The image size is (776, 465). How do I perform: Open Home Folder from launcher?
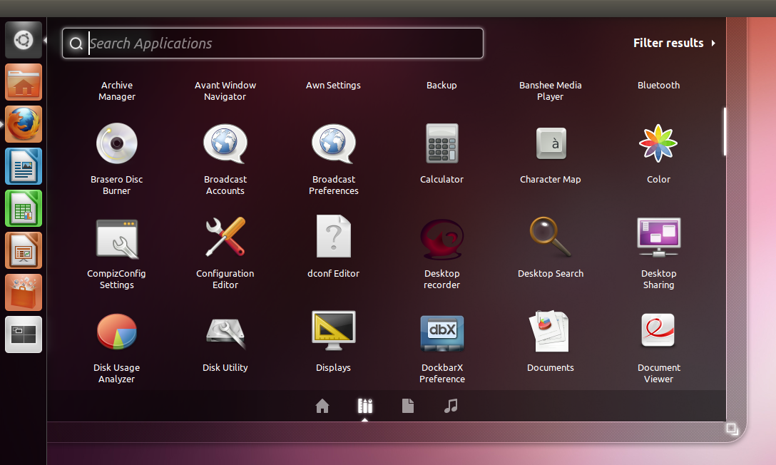pos(24,82)
